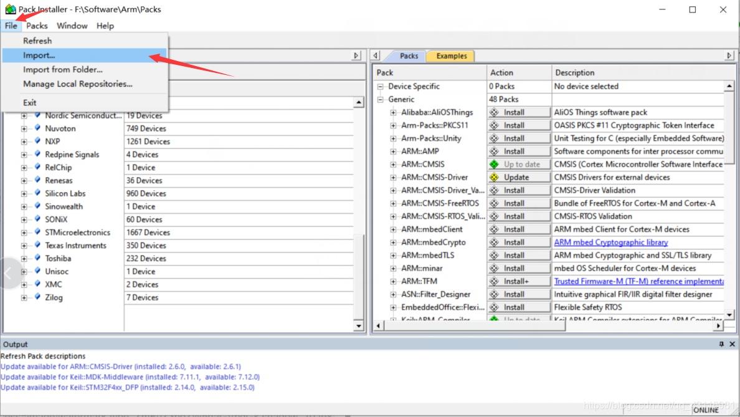Click the vendor icon beside Sinowealth
The image size is (740, 417).
pyautogui.click(x=38, y=206)
